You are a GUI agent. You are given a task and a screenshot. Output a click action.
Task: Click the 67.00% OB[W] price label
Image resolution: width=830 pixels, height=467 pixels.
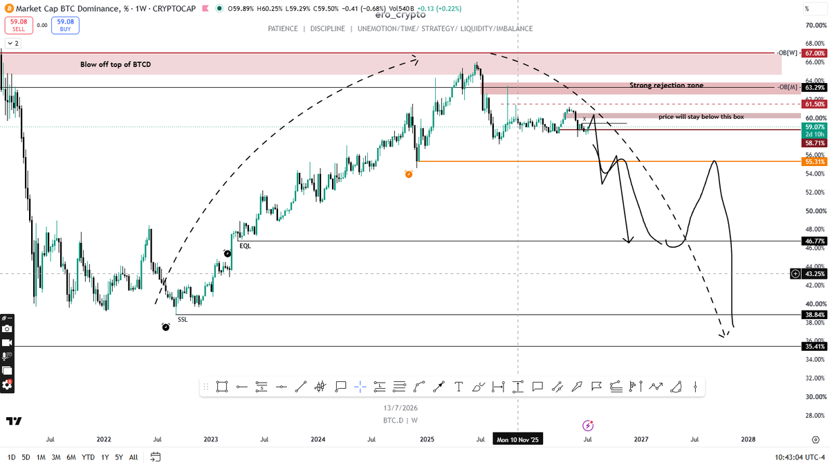pos(814,53)
